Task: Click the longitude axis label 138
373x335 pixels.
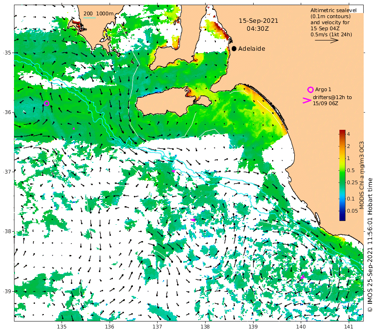Action: pos(205,327)
